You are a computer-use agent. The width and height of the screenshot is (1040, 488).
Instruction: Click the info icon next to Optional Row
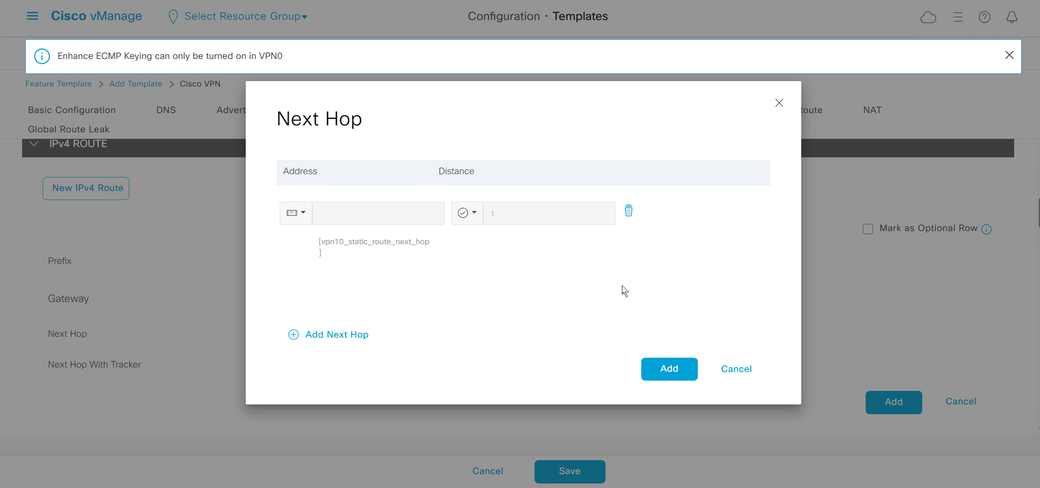[987, 229]
